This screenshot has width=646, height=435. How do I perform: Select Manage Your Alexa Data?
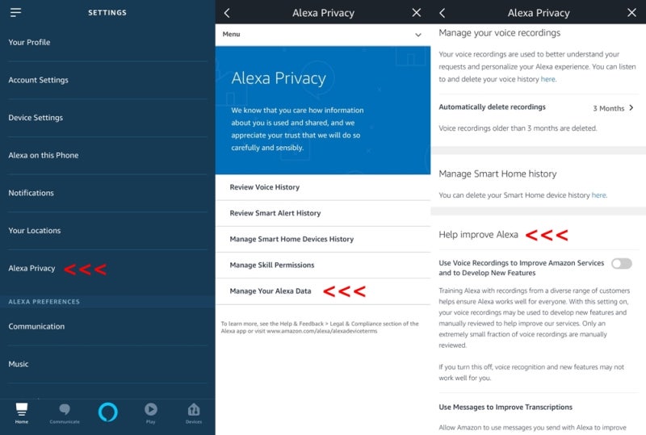[x=323, y=291]
